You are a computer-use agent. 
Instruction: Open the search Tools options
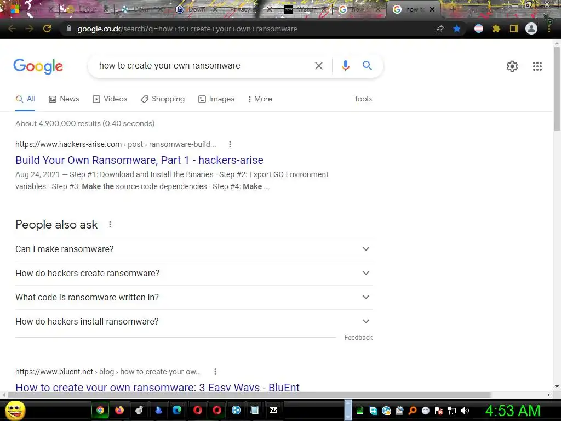pos(363,99)
